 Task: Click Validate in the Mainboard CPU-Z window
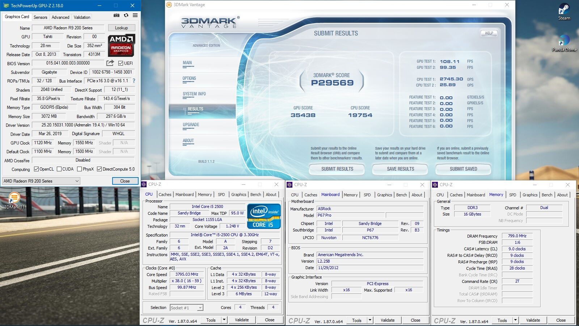387,320
